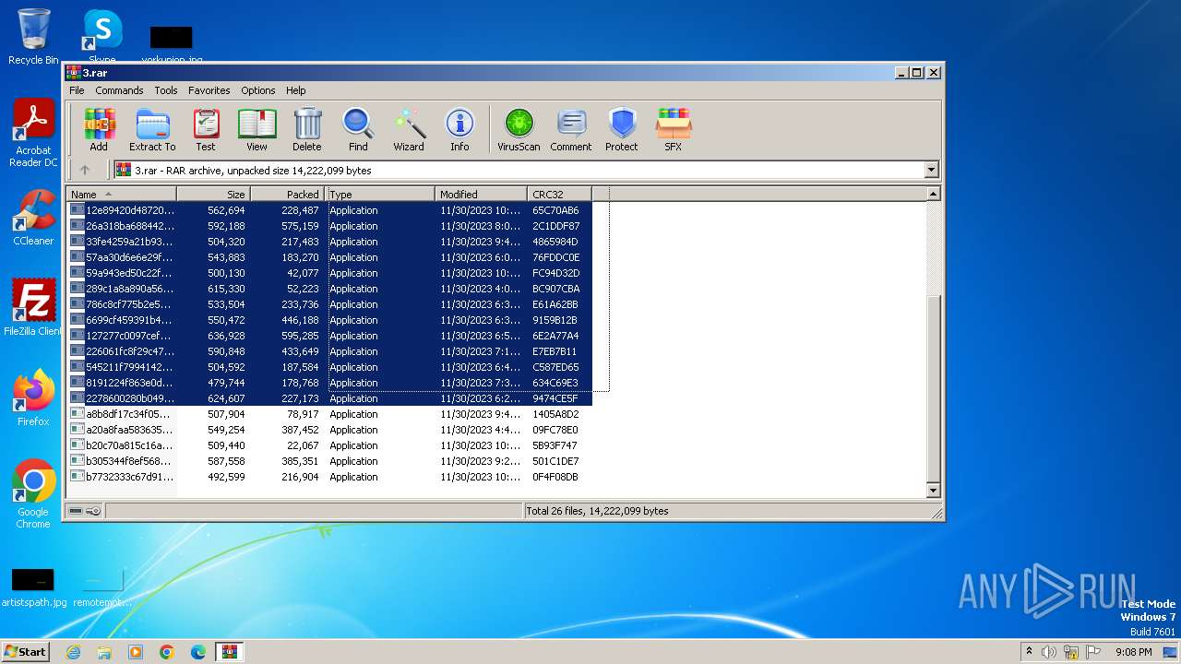
Task: Open Chrome from the taskbar
Action: point(167,652)
